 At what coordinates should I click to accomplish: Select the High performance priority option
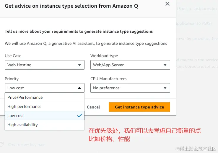(x=25, y=106)
